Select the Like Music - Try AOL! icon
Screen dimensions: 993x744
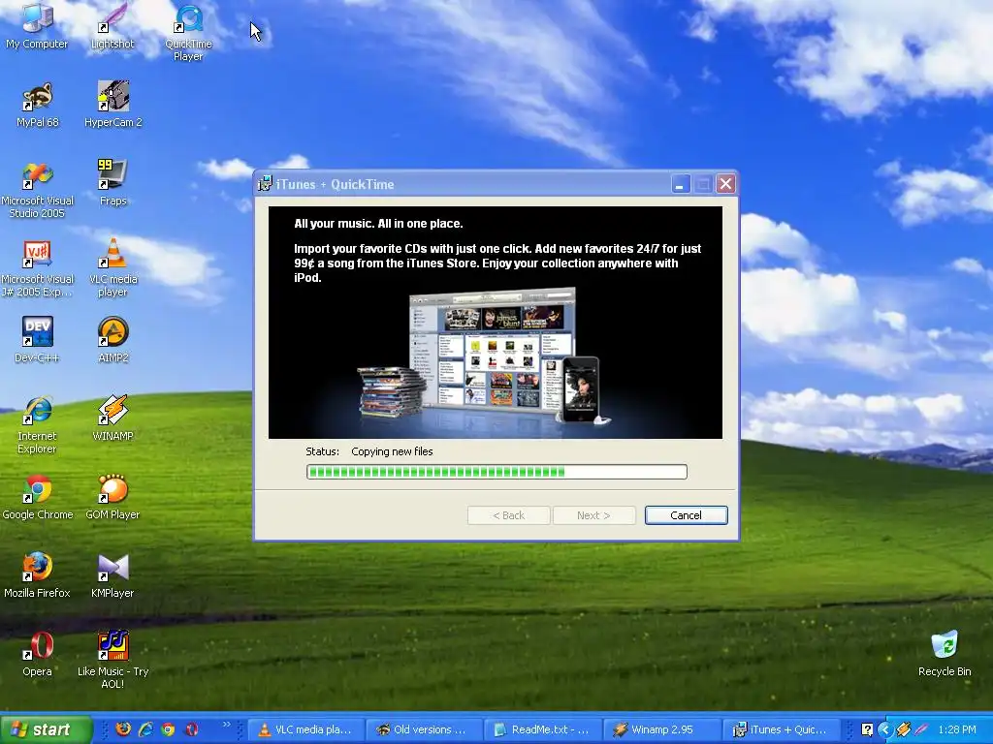(112, 660)
